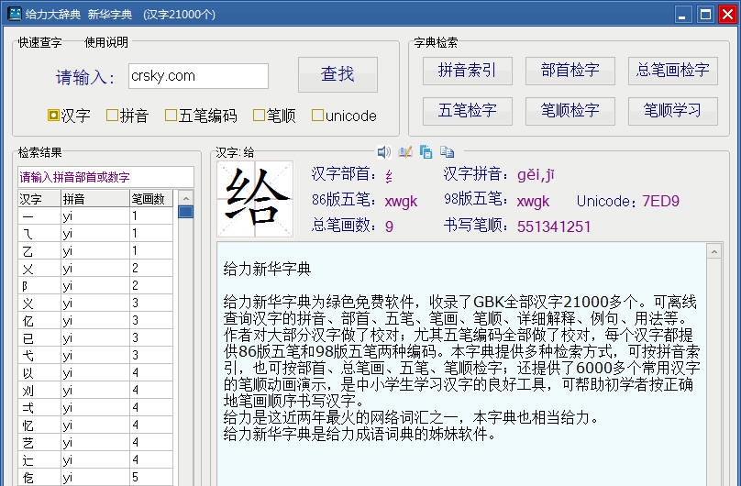This screenshot has width=741, height=486.
Task: Select the 汉字 search mode option
Action: point(54,116)
